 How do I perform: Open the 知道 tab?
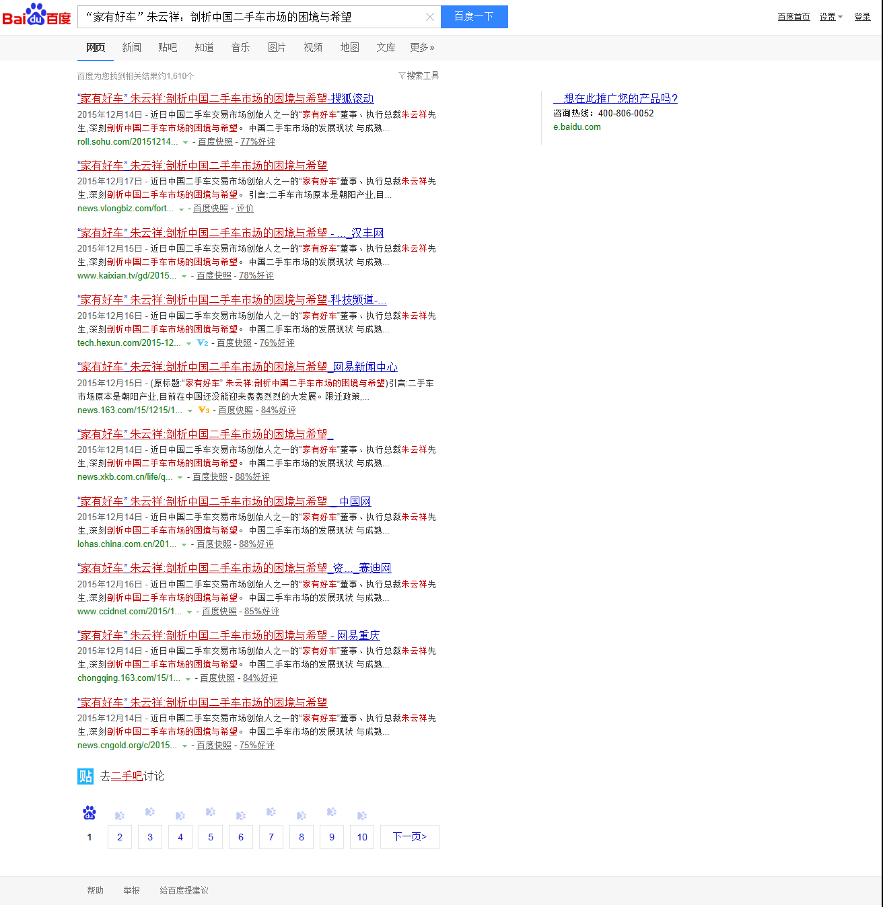coord(204,47)
